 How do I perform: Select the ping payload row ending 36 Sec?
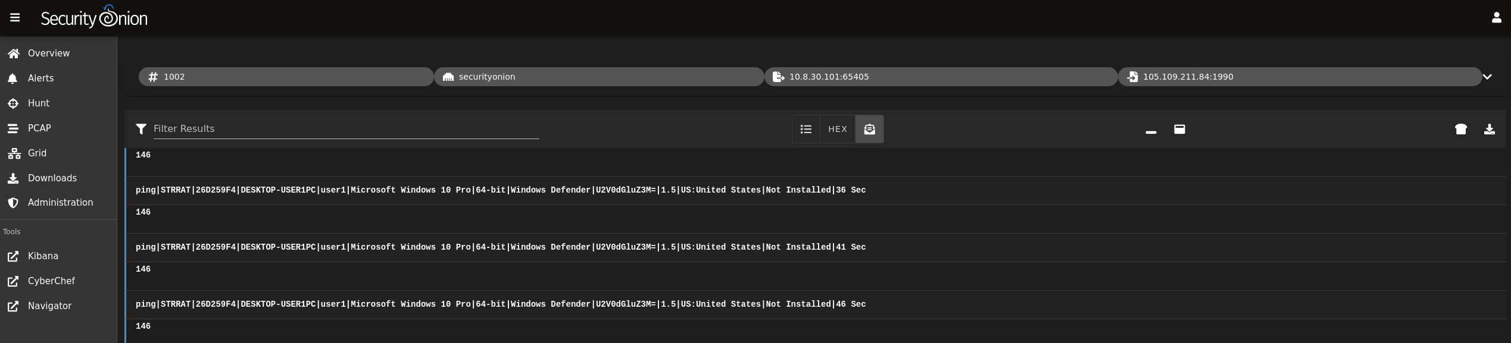[816, 190]
